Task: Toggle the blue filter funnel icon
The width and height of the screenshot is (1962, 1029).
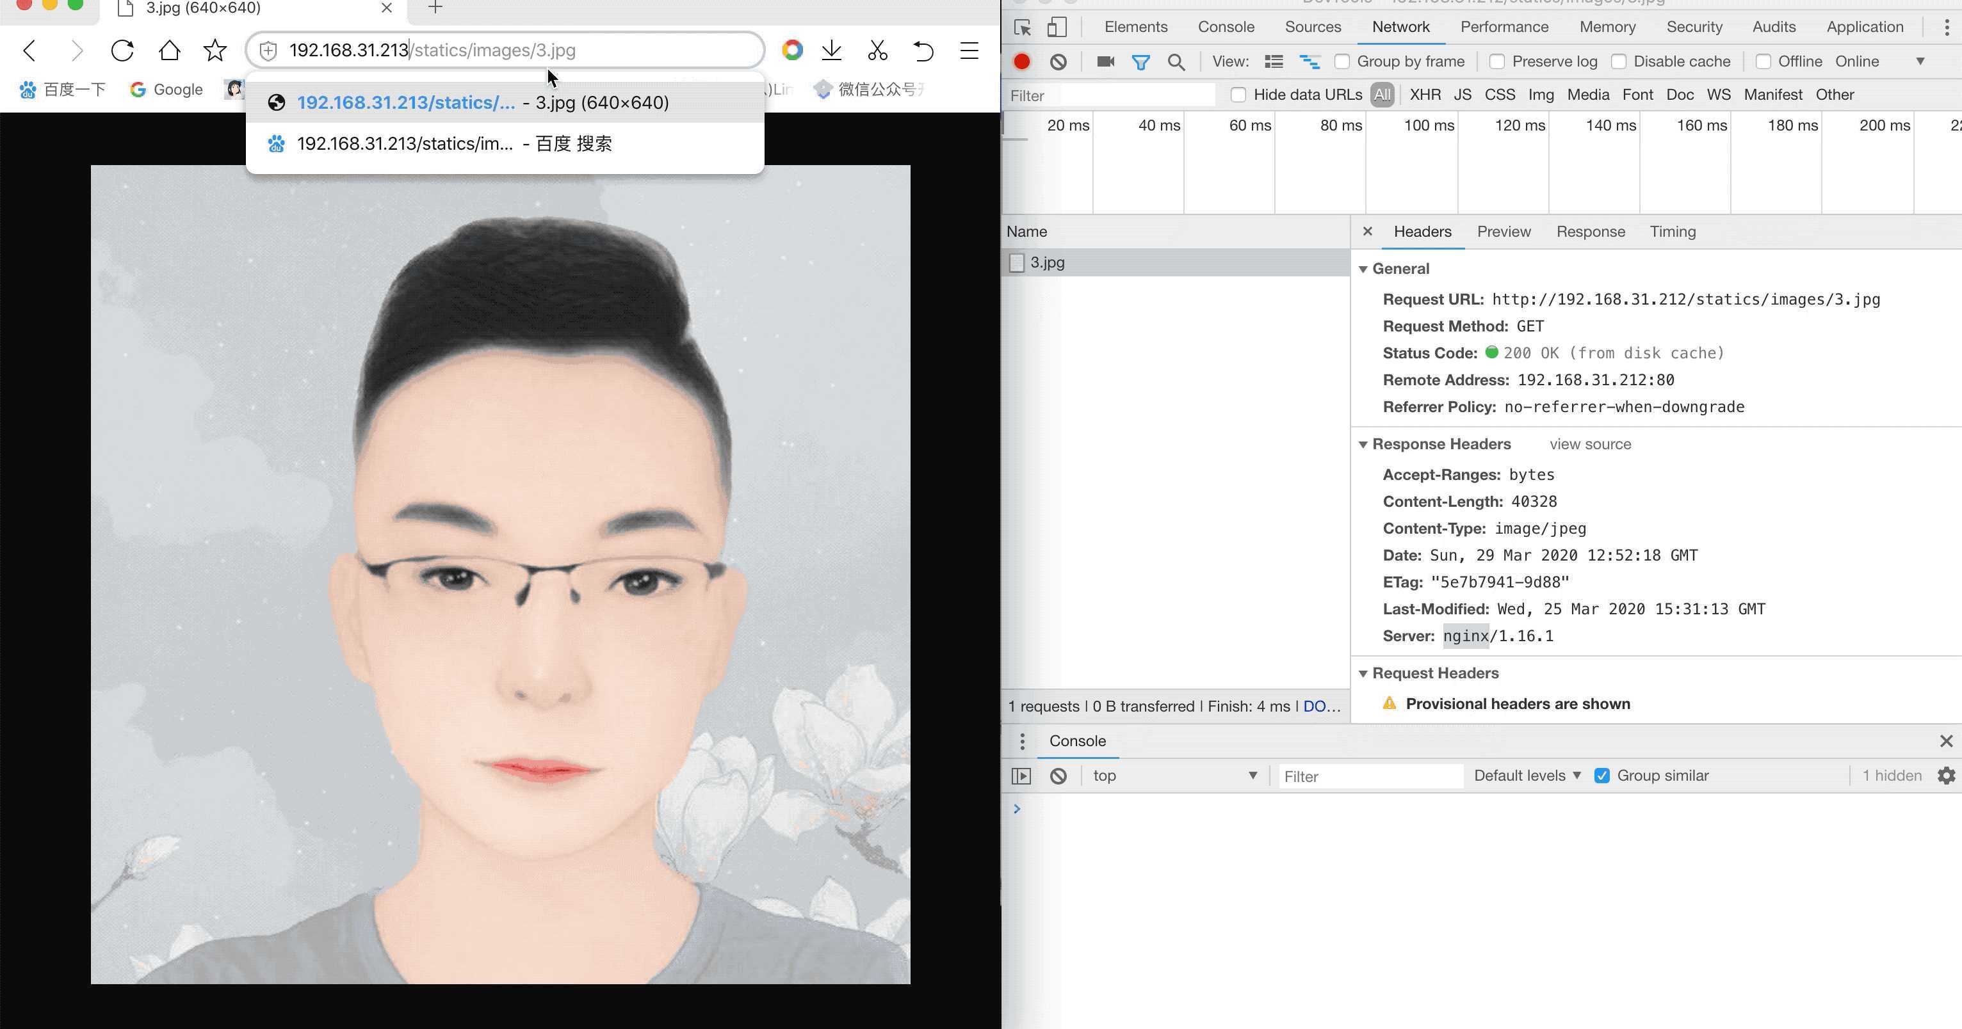Action: (1140, 61)
